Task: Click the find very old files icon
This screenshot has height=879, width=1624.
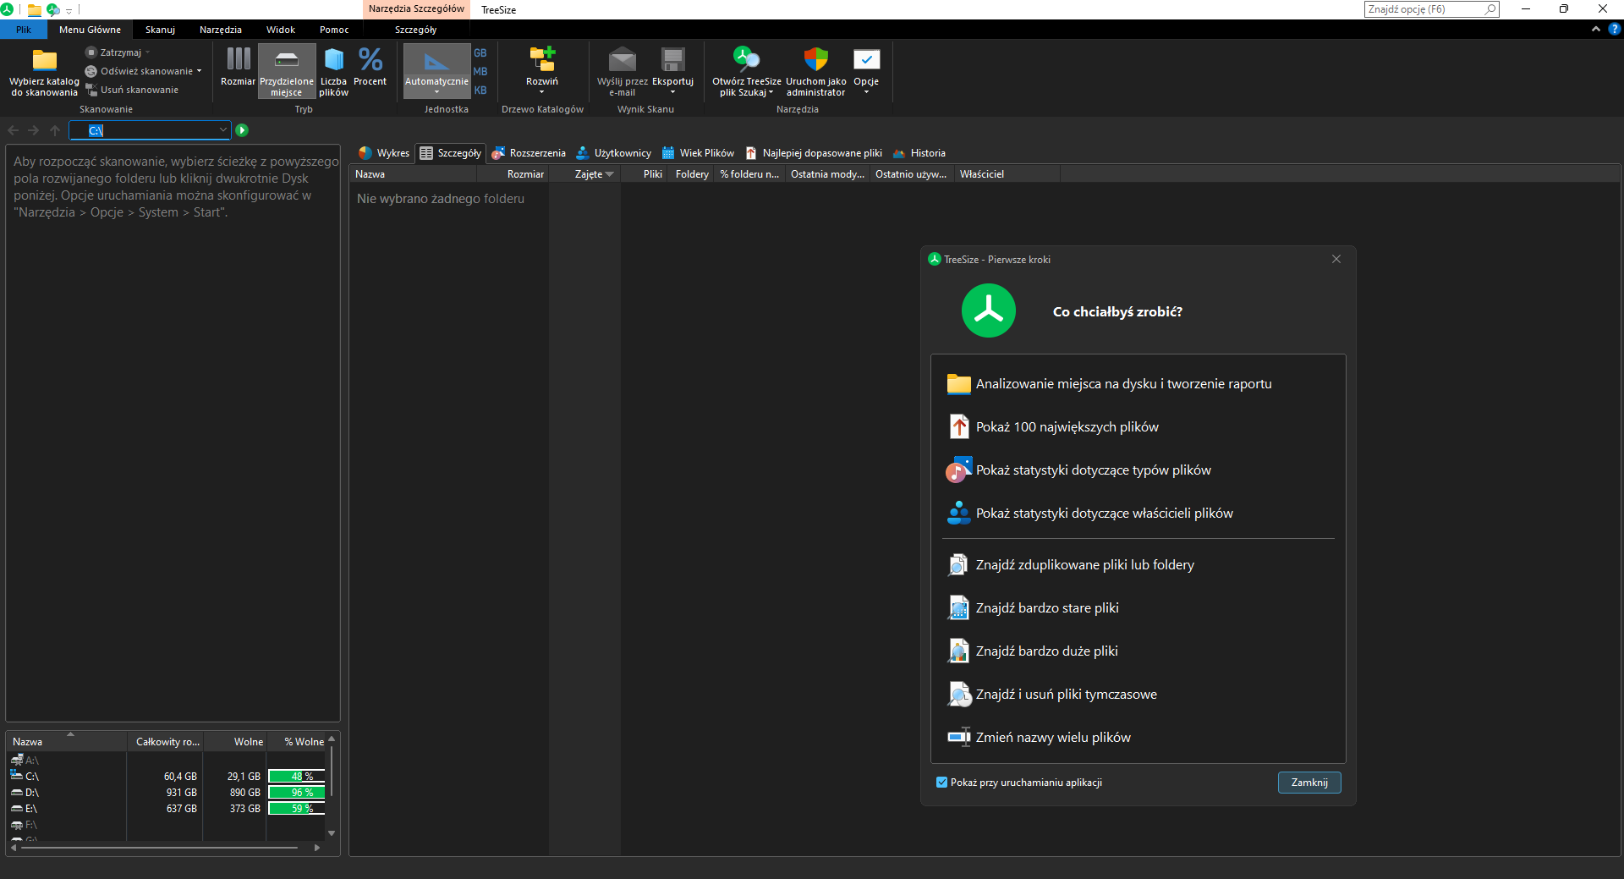Action: click(958, 607)
